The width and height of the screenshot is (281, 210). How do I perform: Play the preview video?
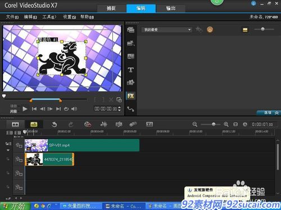click(25, 109)
